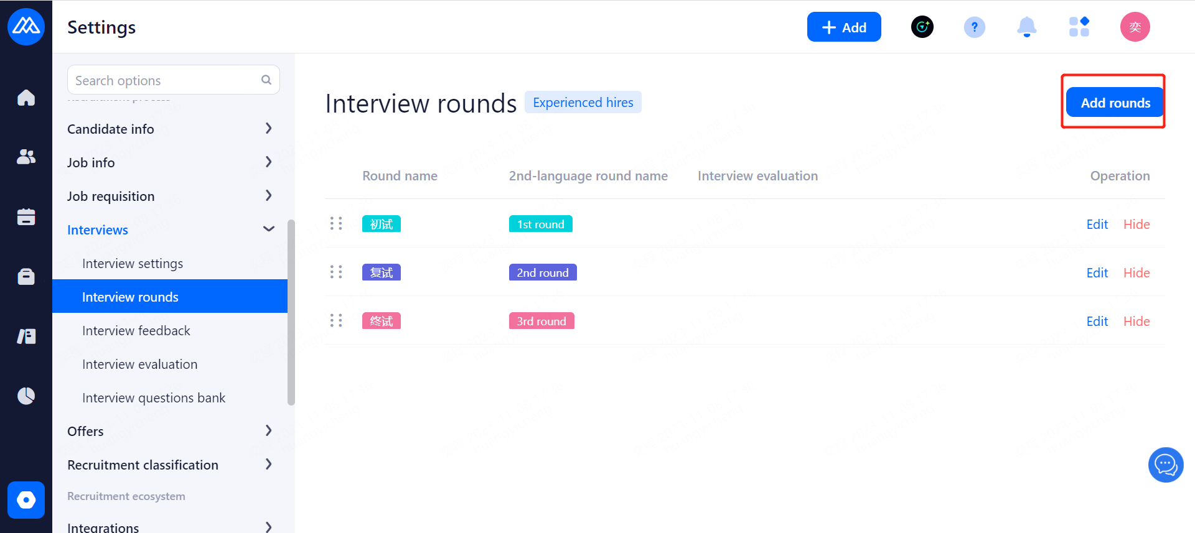Click the pink 3rd round tag

[x=541, y=322]
